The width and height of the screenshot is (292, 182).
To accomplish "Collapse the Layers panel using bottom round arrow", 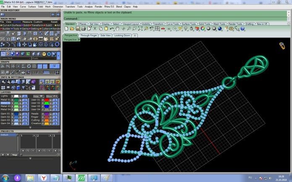I will (x=30, y=127).
